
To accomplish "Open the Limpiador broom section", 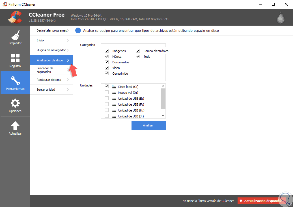I will [x=15, y=37].
